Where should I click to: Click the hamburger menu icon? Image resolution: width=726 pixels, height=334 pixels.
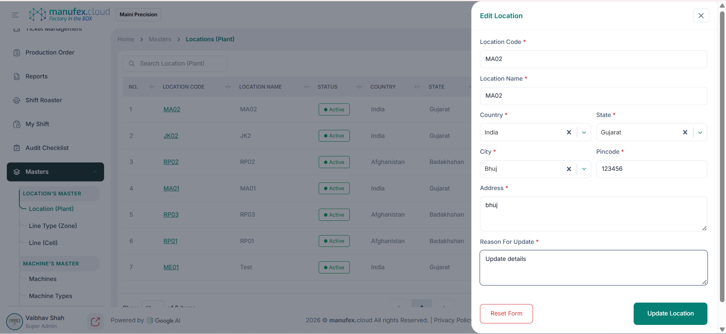(x=15, y=15)
